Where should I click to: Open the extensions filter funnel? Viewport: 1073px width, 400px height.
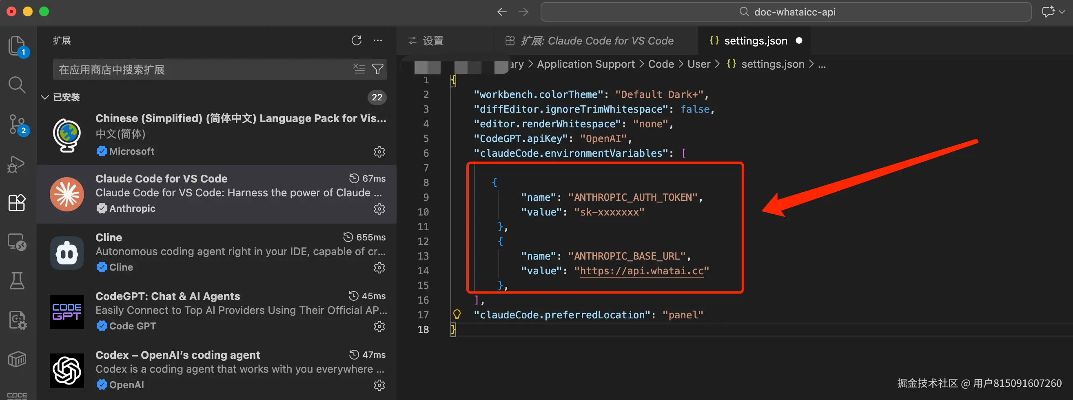point(378,69)
